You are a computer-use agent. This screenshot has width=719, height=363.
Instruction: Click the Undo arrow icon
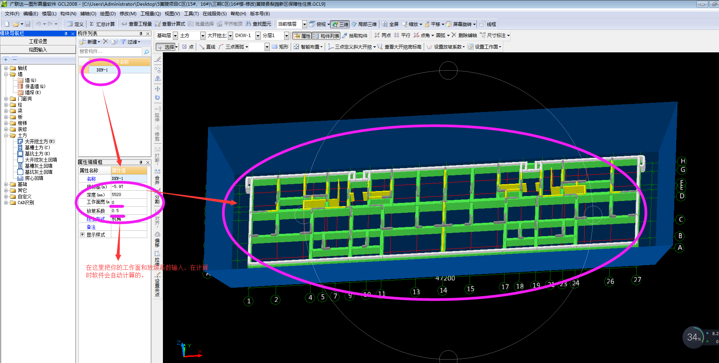pos(39,24)
